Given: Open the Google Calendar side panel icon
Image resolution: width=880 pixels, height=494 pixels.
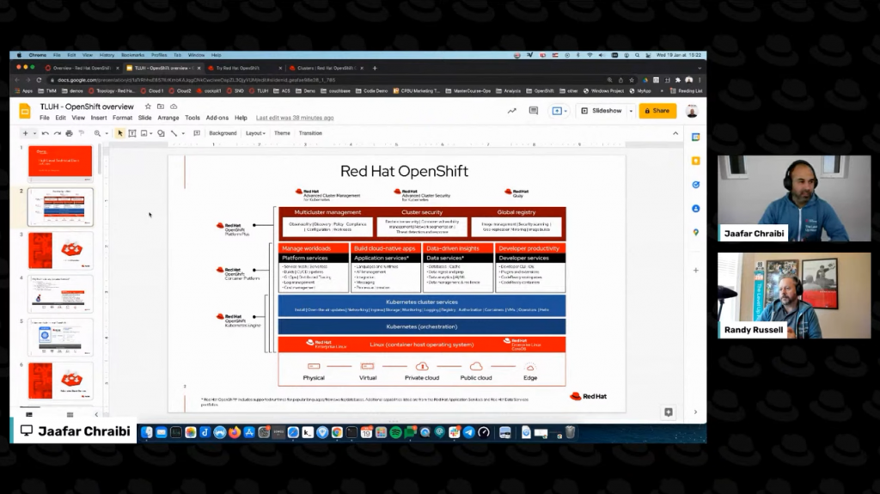Looking at the screenshot, I should (x=696, y=137).
